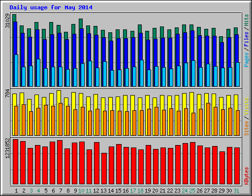Image resolution: width=252 pixels, height=196 pixels.
Task: Select day 12 on the x-axis
Action: point(96,191)
